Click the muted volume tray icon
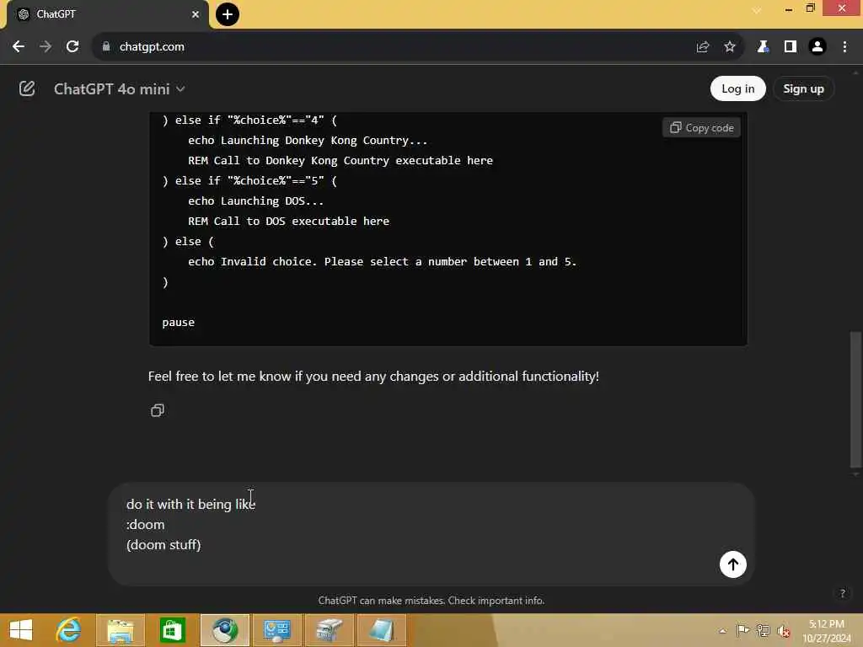The width and height of the screenshot is (863, 647). (783, 631)
